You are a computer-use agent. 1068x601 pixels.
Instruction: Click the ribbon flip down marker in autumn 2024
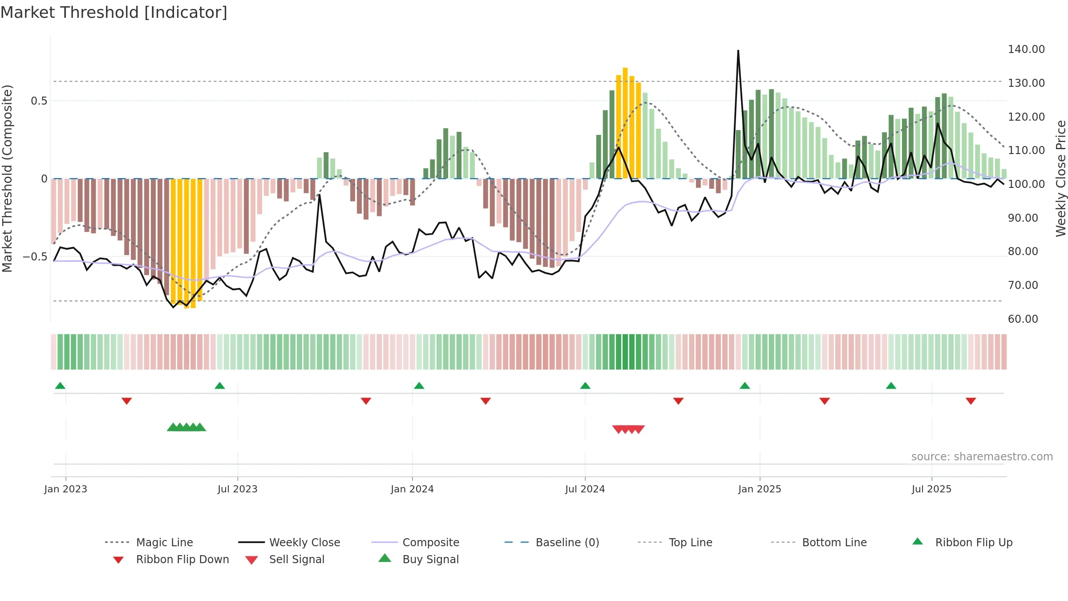pyautogui.click(x=678, y=401)
